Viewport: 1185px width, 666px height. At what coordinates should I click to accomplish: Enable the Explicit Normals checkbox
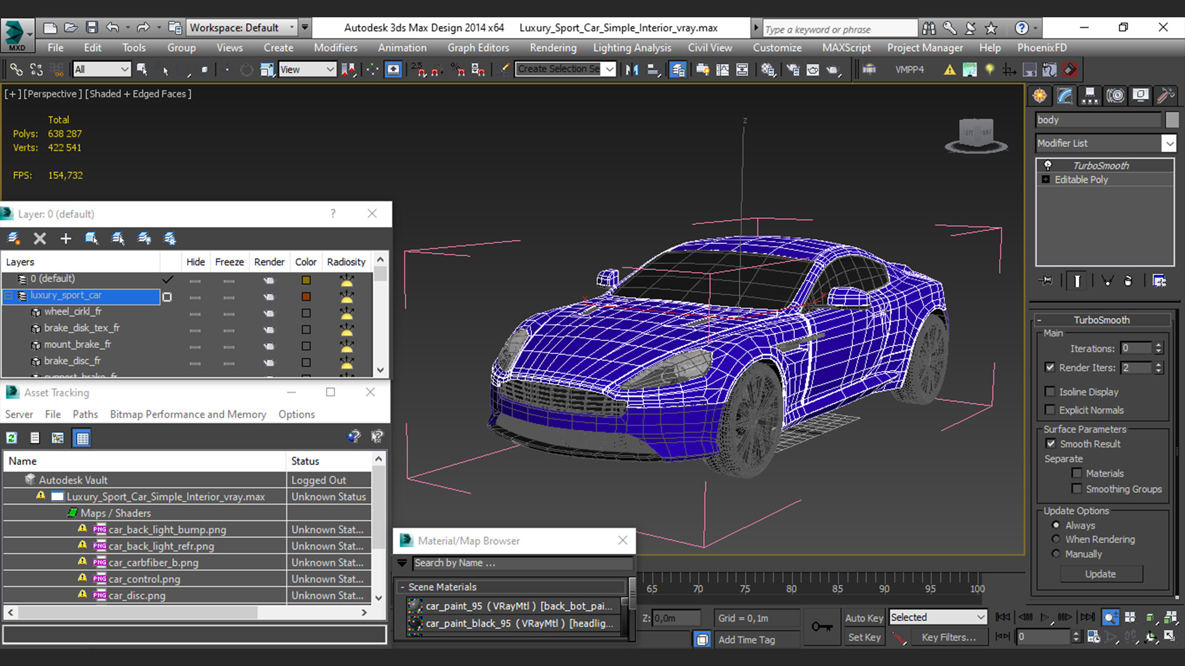click(1050, 410)
